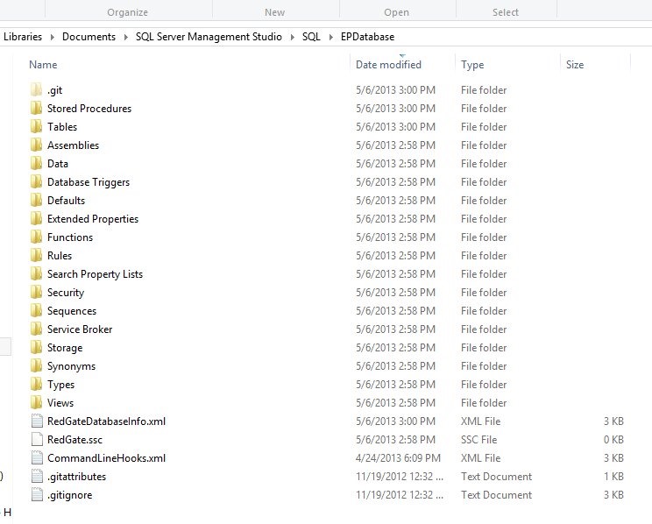
Task: Sort files by Name column header
Action: point(43,65)
